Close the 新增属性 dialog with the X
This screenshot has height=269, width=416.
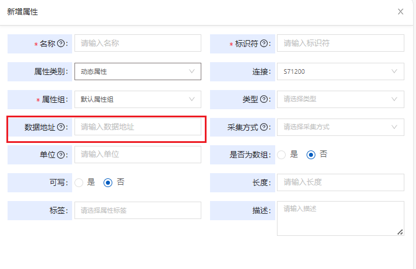pyautogui.click(x=400, y=12)
